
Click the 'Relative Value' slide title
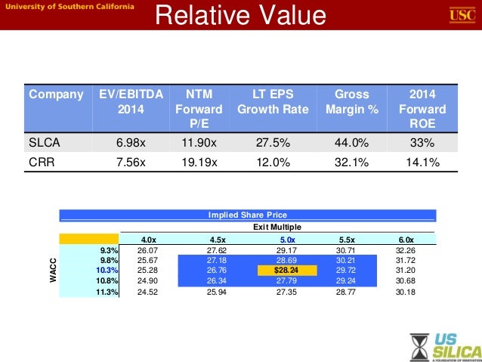click(x=240, y=15)
